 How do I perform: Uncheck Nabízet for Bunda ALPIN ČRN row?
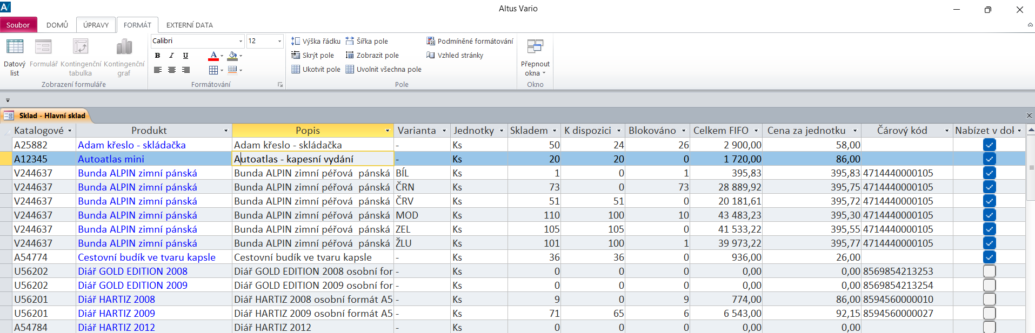[989, 187]
